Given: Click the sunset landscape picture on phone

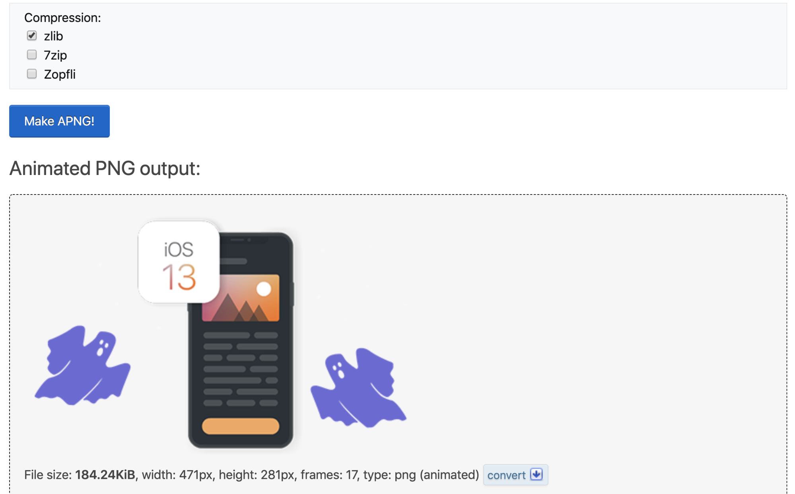Looking at the screenshot, I should point(241,298).
